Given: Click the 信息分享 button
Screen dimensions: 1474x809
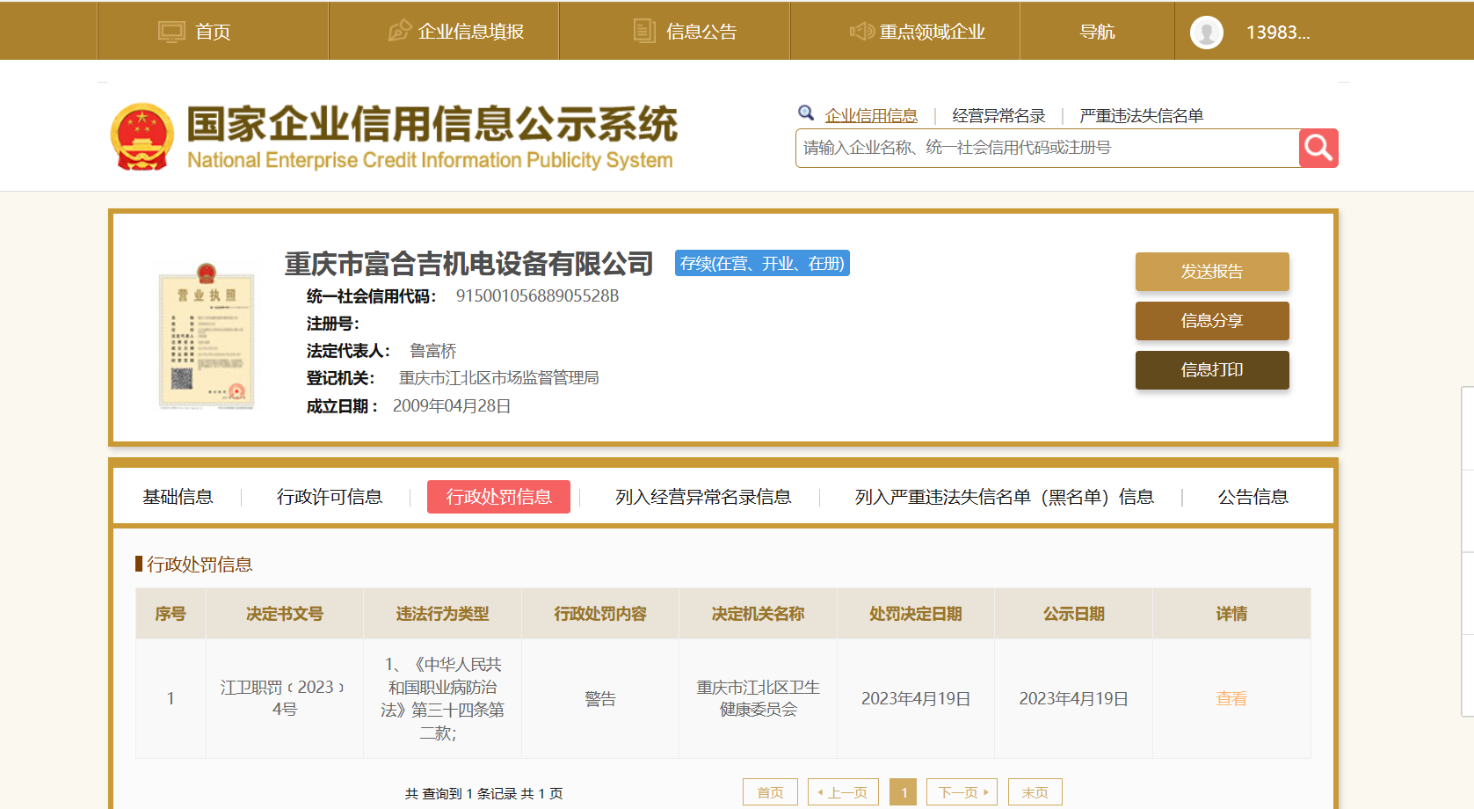Looking at the screenshot, I should pyautogui.click(x=1212, y=321).
